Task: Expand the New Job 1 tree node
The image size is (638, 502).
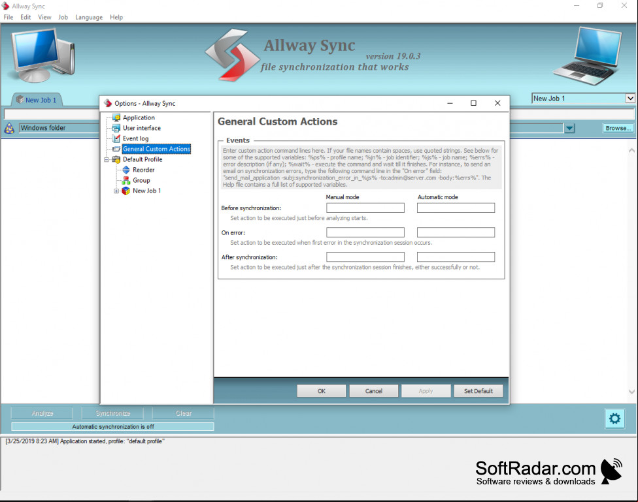Action: [116, 191]
